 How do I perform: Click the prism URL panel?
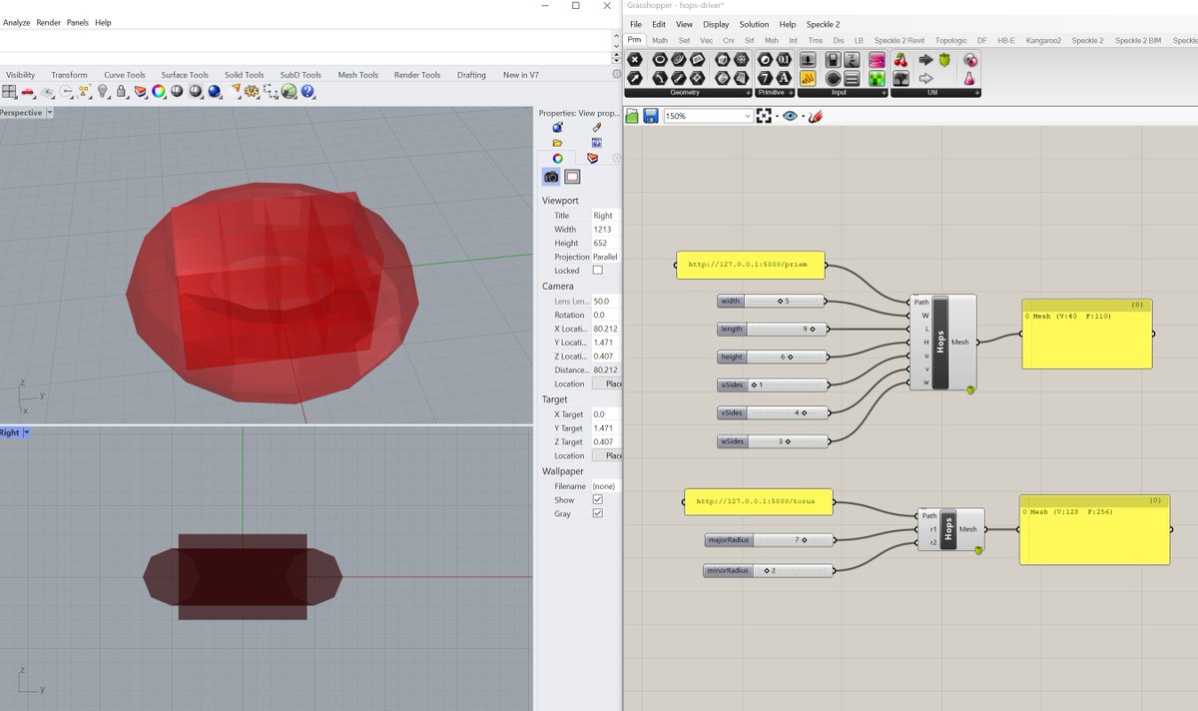[751, 266]
